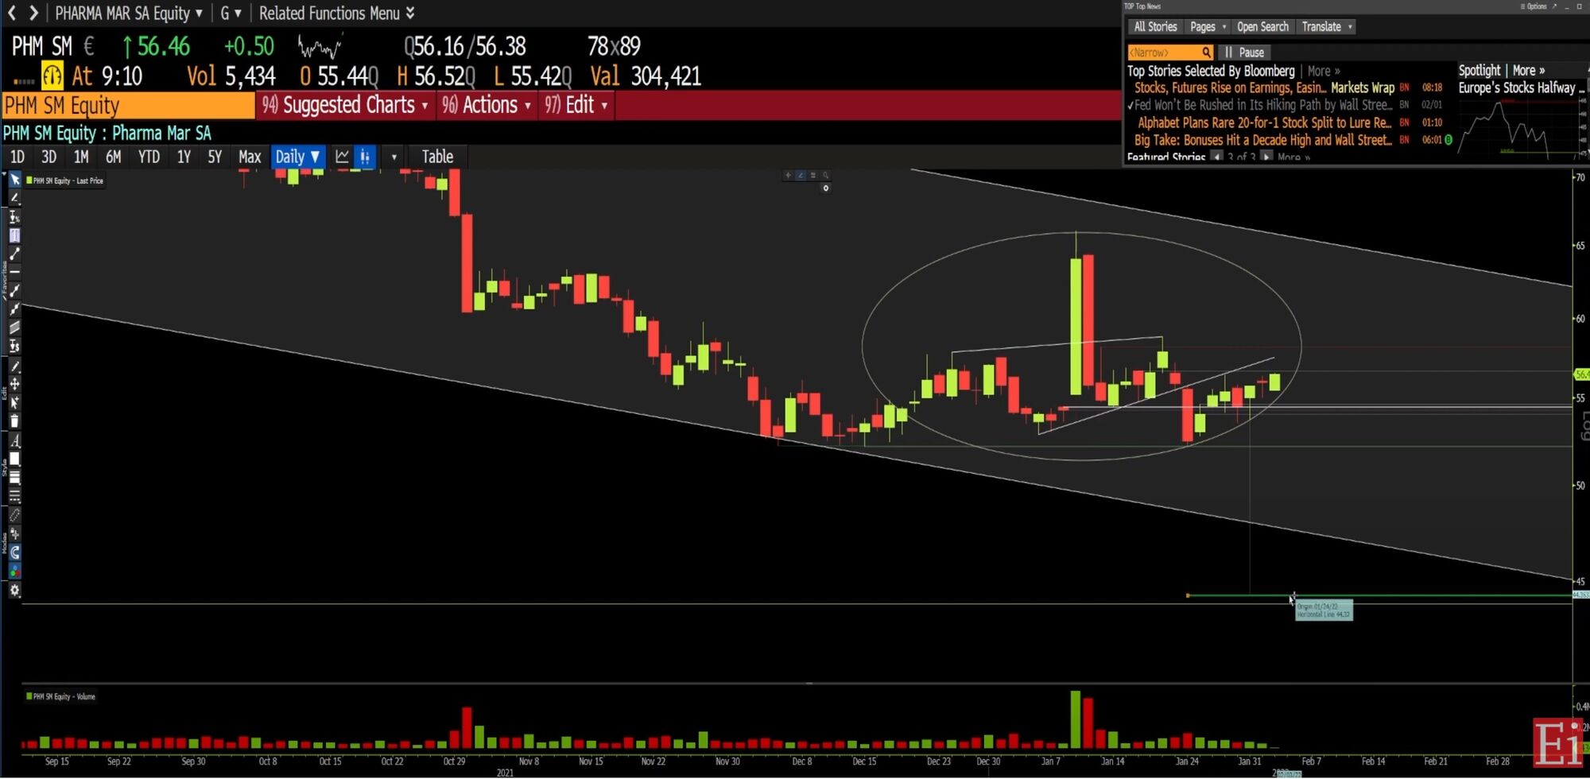This screenshot has height=779, width=1590.
Task: Set chart range to YTD
Action: tap(149, 157)
